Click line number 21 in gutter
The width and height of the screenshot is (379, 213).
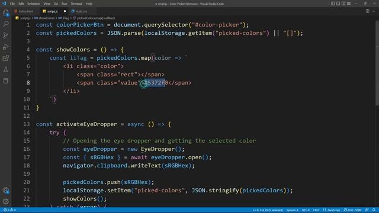(x=27, y=191)
